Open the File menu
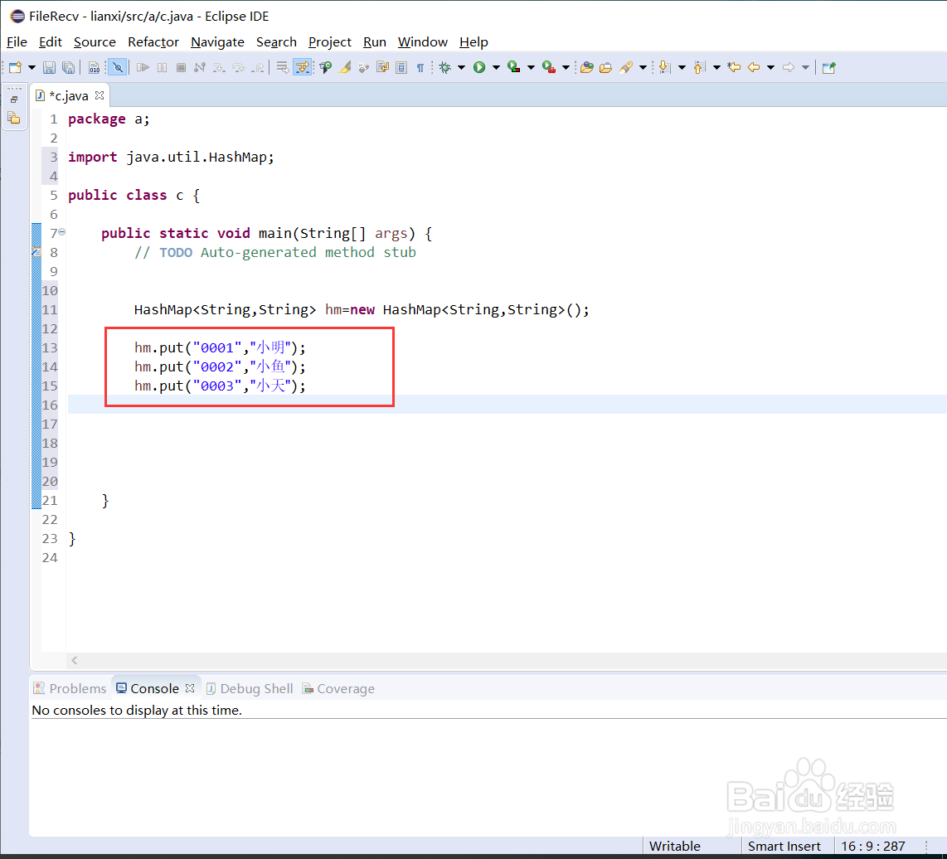 pyautogui.click(x=17, y=42)
